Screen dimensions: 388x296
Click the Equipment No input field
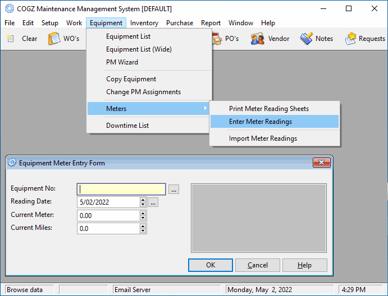pyautogui.click(x=121, y=189)
